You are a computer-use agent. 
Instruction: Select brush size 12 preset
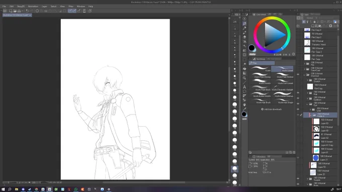pyautogui.click(x=235, y=77)
